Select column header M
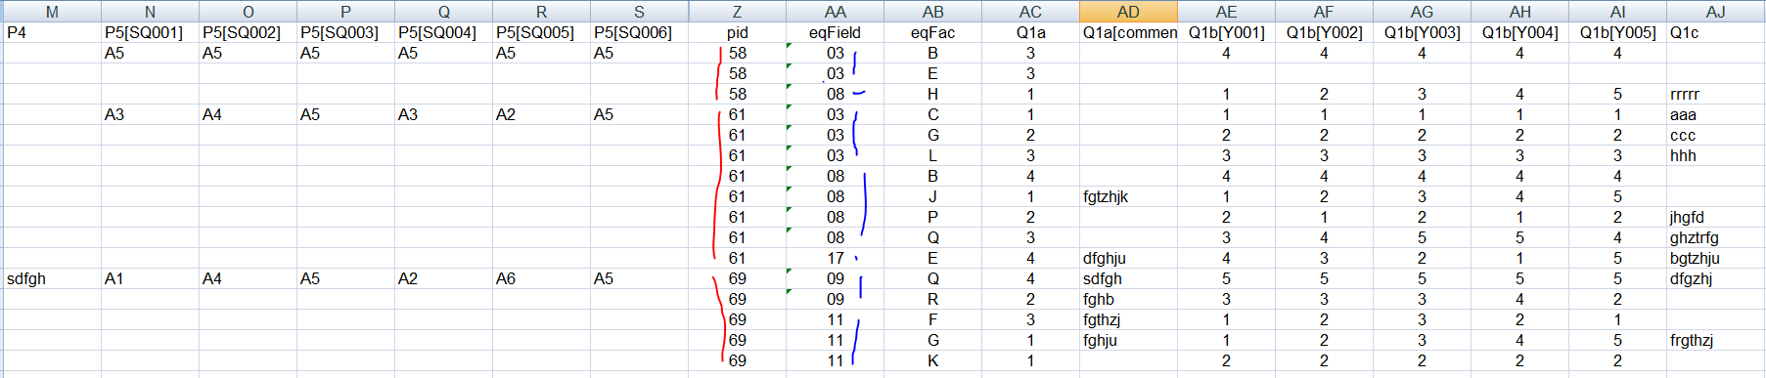This screenshot has width=1766, height=378. [x=52, y=12]
